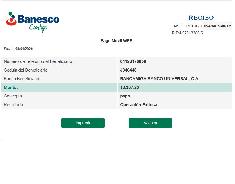Viewport: 235px width, 184px height.
Task: Click the Operación Exitosa result text
Action: [x=139, y=105]
